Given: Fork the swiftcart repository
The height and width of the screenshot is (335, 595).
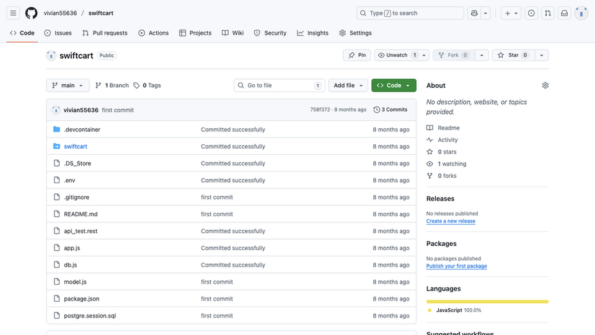Looking at the screenshot, I should click(x=454, y=55).
